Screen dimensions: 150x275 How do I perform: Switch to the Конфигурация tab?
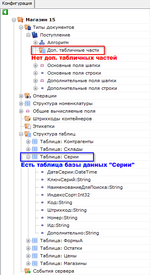pos(17,4)
